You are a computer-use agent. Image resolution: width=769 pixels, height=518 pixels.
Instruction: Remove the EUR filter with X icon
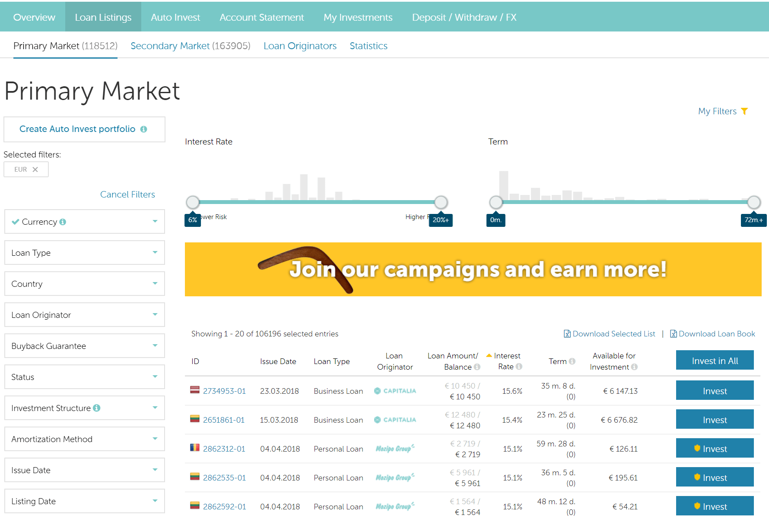(x=35, y=170)
